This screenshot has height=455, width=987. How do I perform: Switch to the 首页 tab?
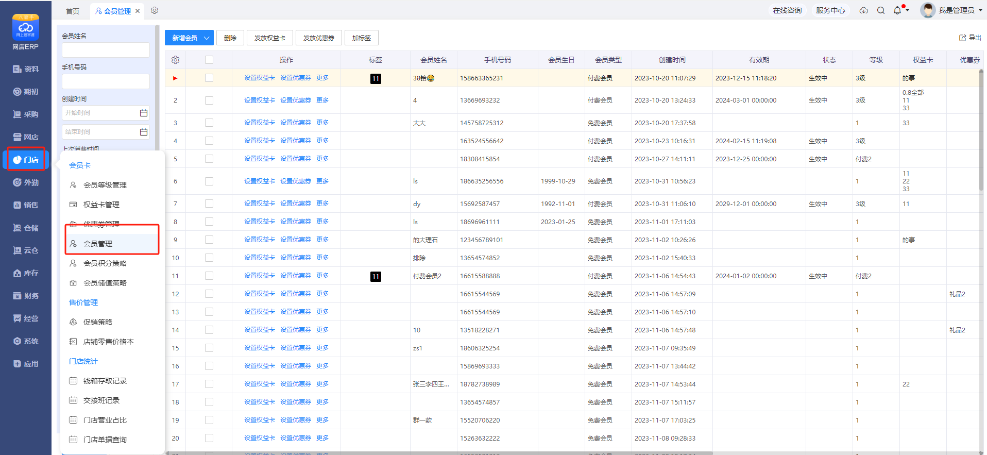click(x=73, y=11)
